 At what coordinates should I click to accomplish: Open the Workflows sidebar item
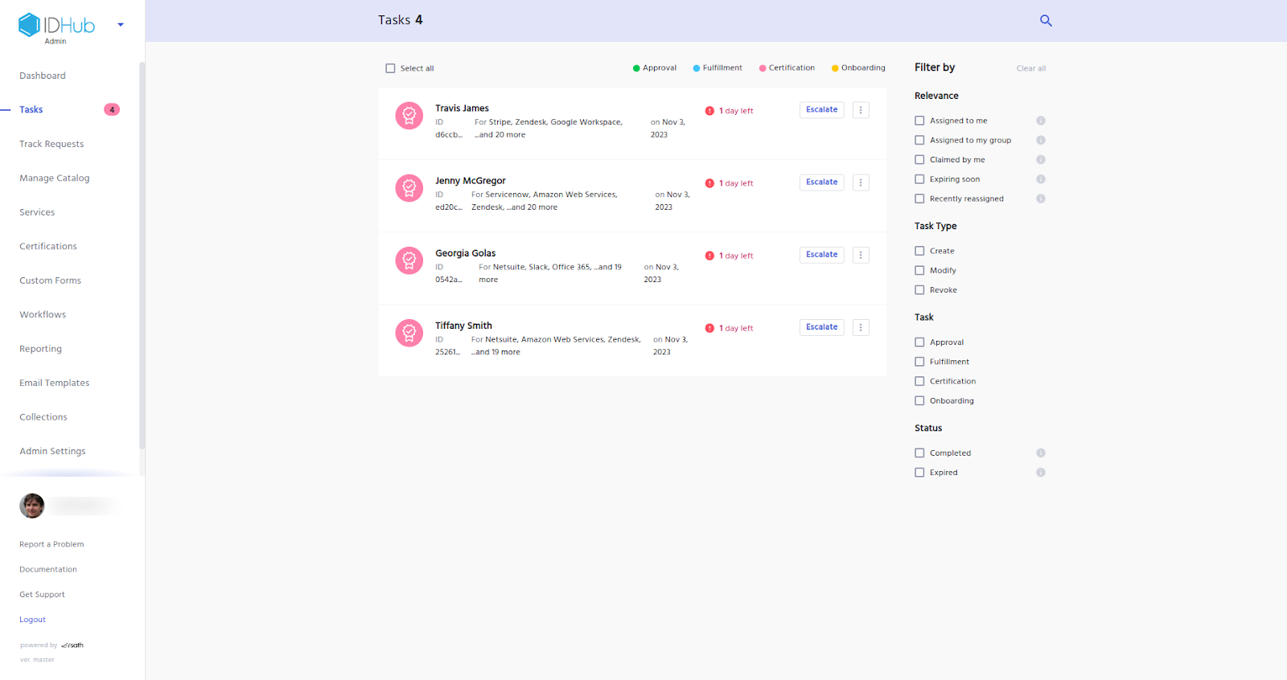point(43,315)
